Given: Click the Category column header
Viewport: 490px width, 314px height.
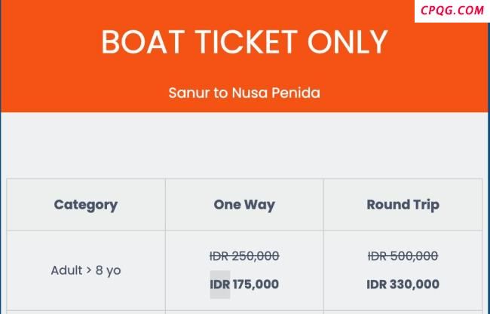Looking at the screenshot, I should point(86,205).
